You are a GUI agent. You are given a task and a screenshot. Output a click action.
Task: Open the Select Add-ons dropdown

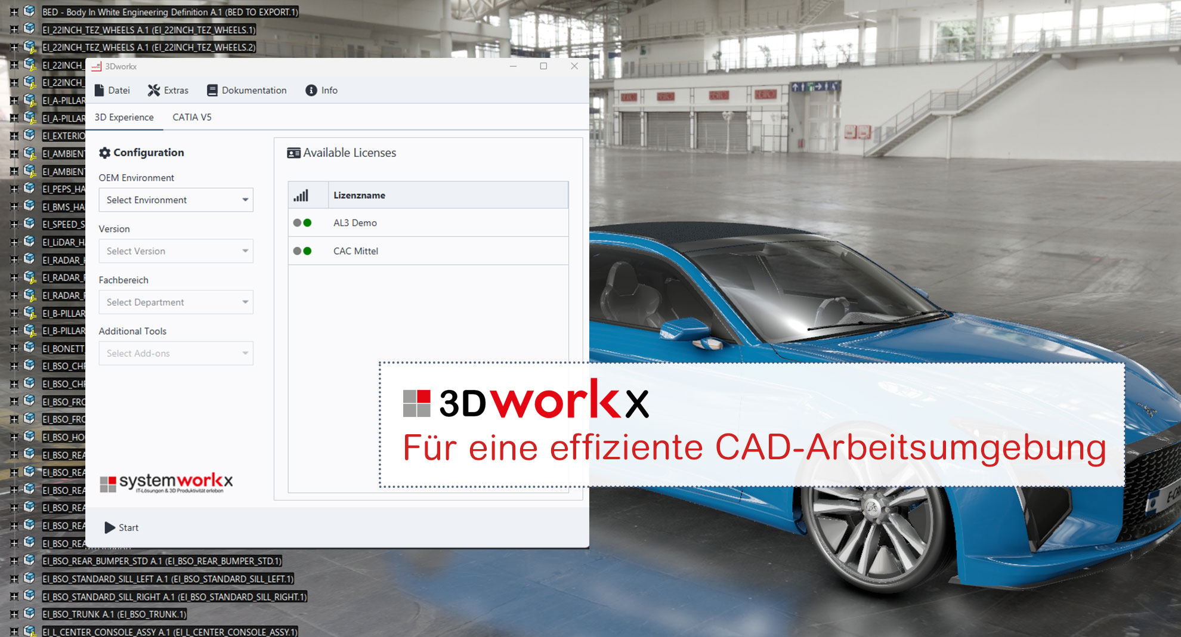[x=176, y=353]
